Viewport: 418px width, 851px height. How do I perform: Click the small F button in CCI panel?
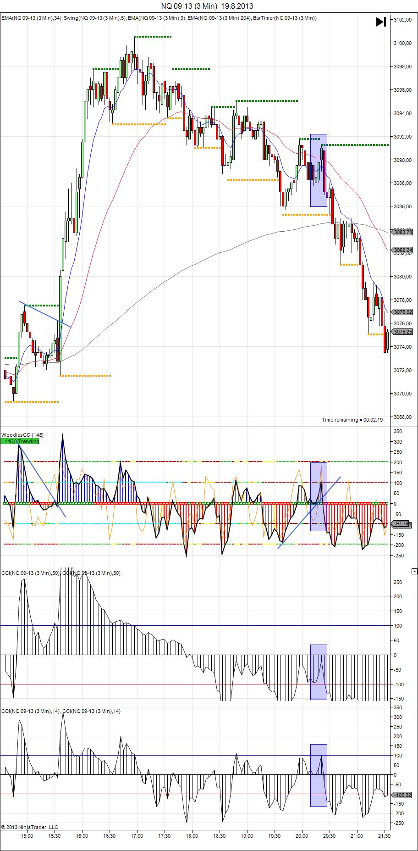pyautogui.click(x=414, y=571)
